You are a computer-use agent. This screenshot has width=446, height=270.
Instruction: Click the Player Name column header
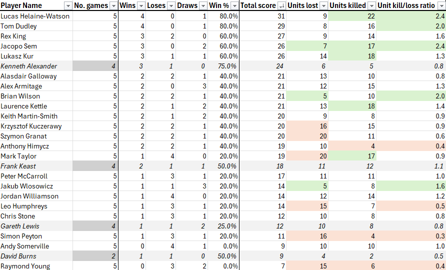(x=21, y=5)
